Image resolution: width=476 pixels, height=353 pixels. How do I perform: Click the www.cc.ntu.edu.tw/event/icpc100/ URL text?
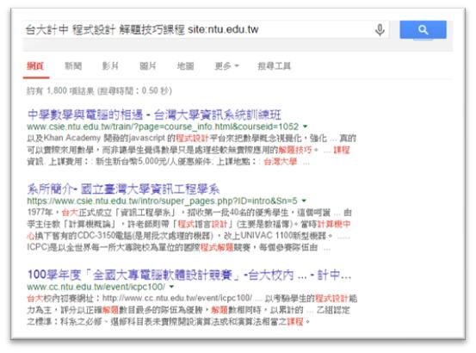96,287
